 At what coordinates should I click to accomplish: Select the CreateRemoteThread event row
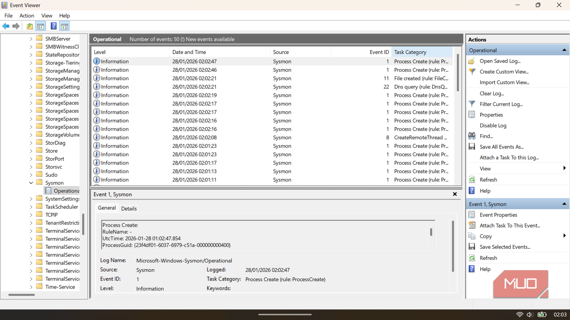(272, 138)
